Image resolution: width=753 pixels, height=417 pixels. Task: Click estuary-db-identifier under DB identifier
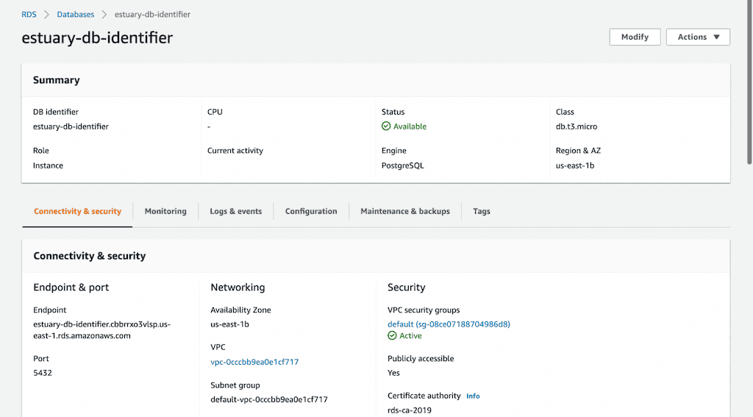(71, 126)
